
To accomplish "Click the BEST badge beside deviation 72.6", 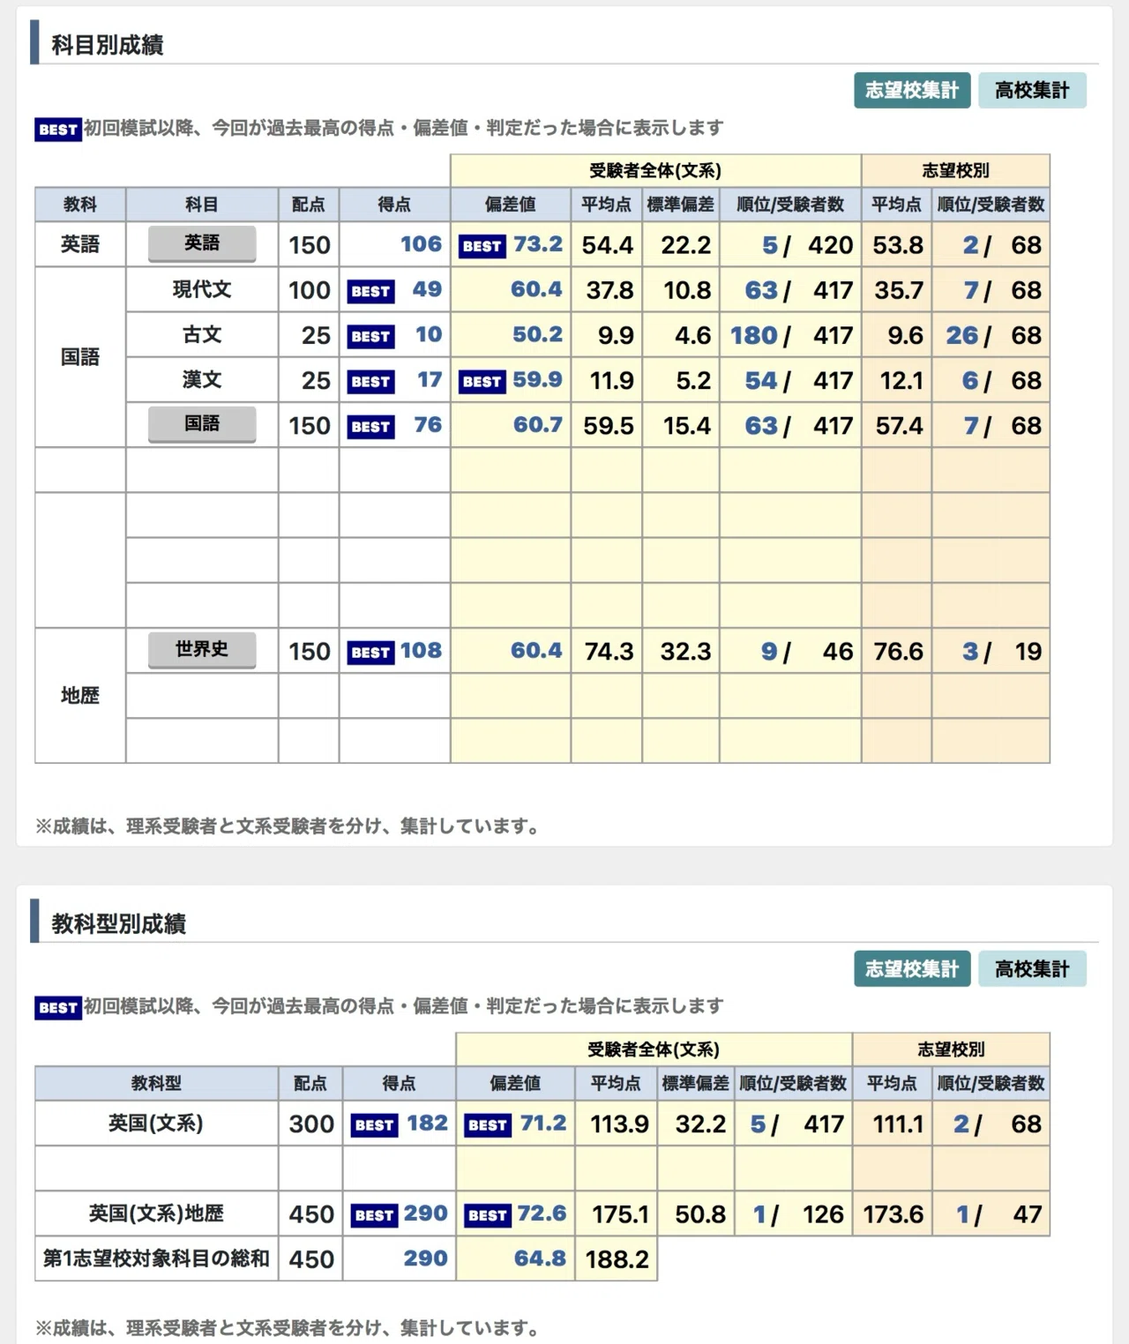I will point(488,1215).
